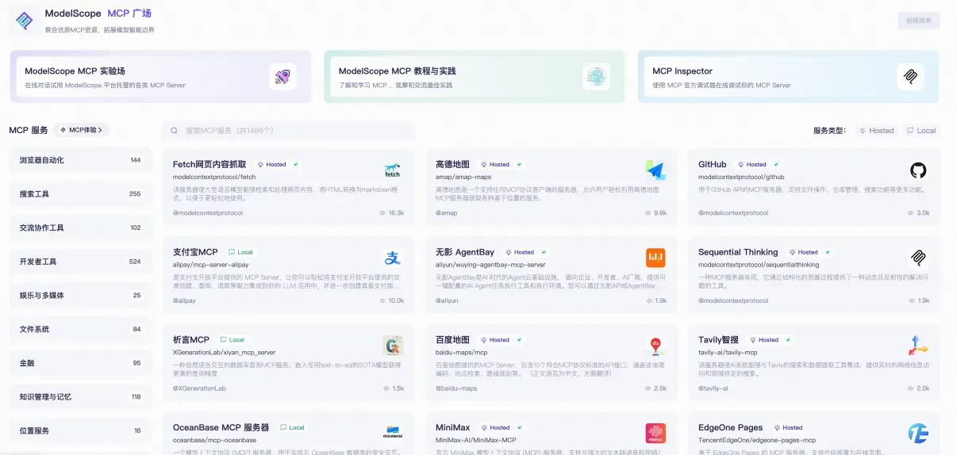Open the @alipay author link
Screen dimensions: 957x455
[x=184, y=301]
